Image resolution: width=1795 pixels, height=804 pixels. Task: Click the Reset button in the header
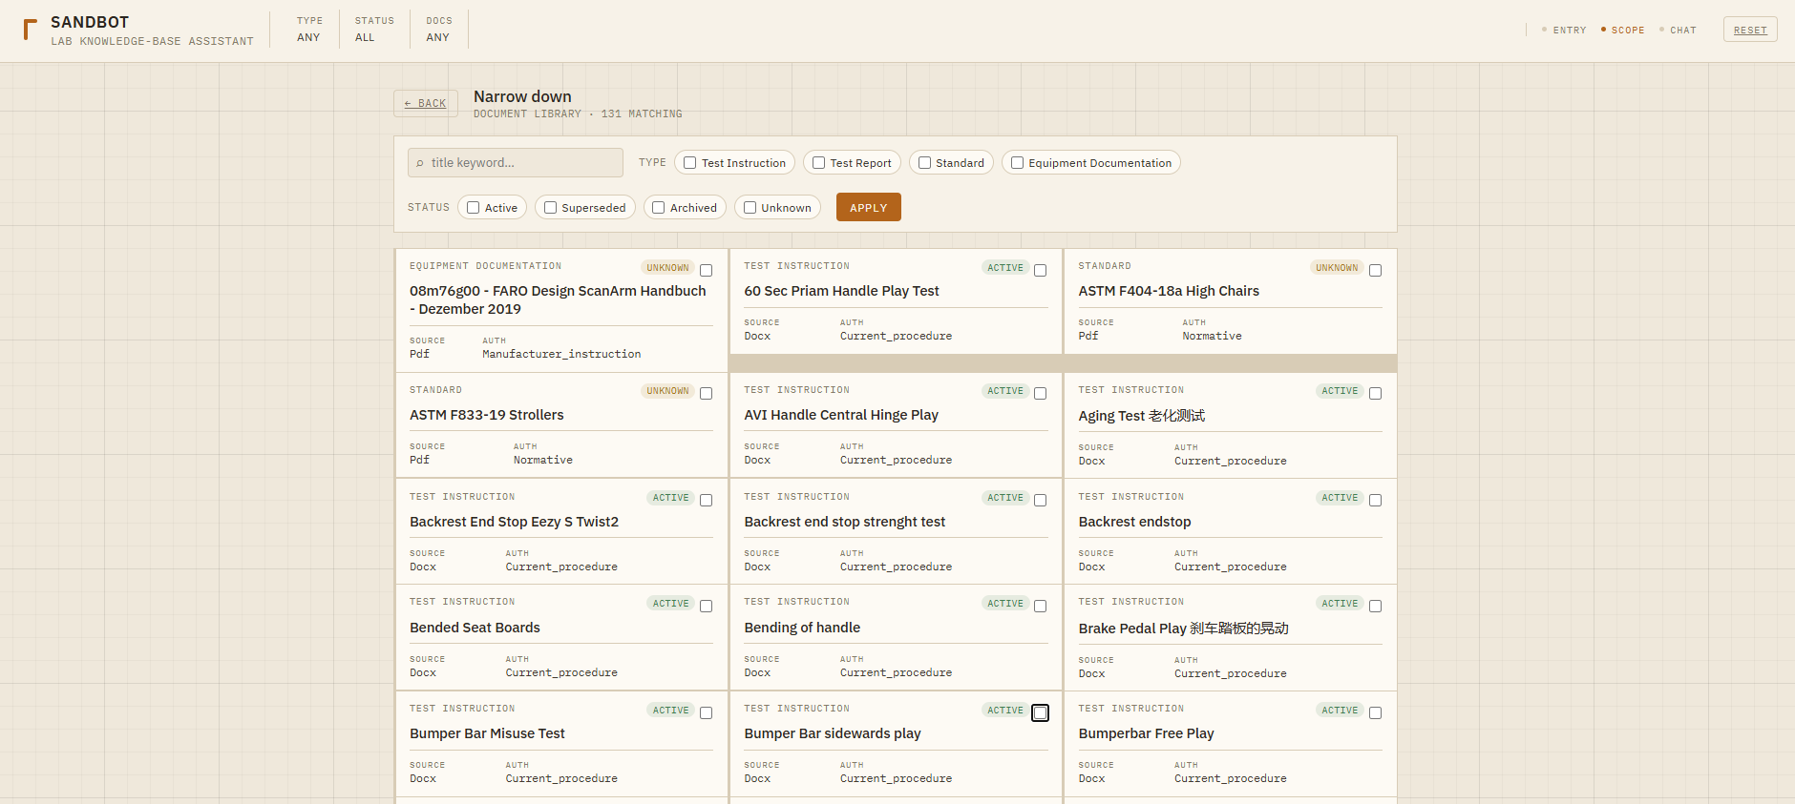[x=1750, y=30]
